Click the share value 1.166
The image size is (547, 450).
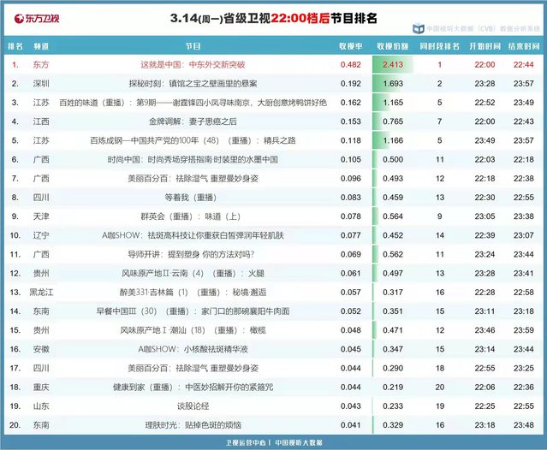[393, 140]
